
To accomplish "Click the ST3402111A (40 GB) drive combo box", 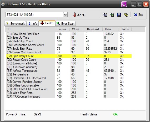I will [37, 15].
